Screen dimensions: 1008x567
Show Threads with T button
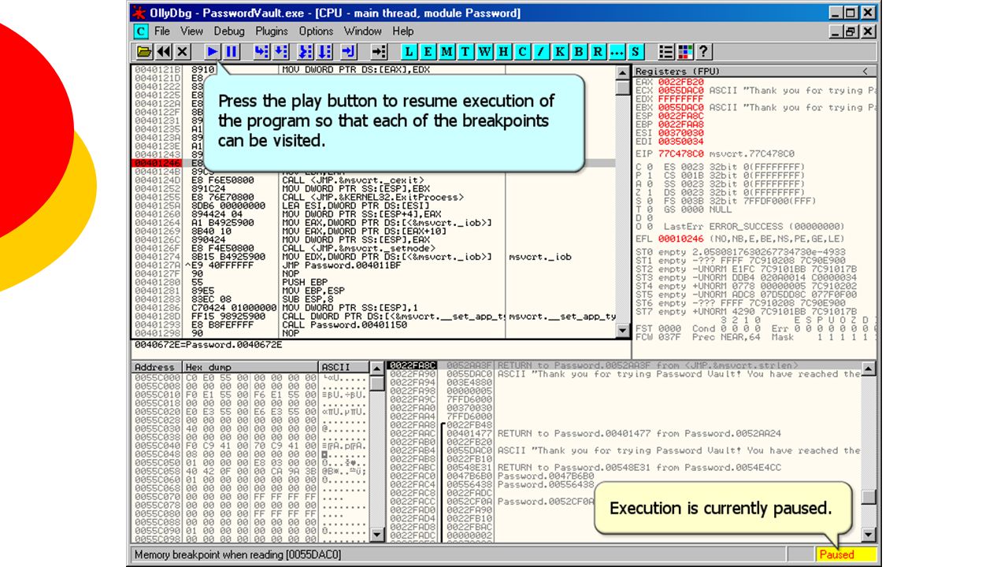465,51
